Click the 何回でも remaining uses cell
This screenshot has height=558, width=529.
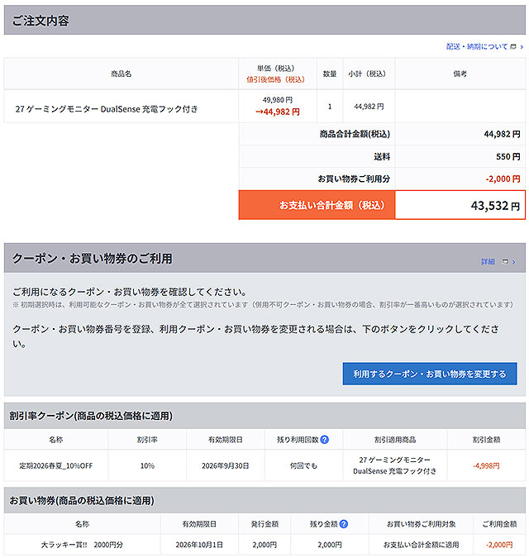click(303, 465)
